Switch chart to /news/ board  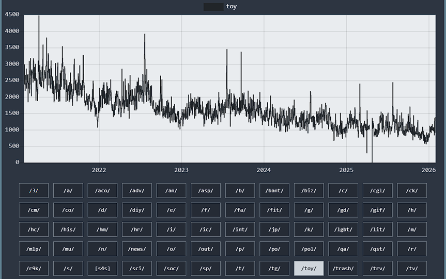tap(137, 249)
